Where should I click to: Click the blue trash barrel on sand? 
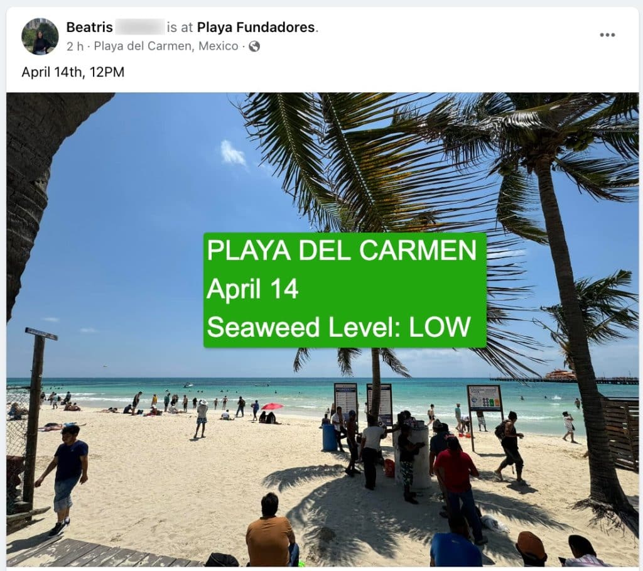(x=329, y=437)
